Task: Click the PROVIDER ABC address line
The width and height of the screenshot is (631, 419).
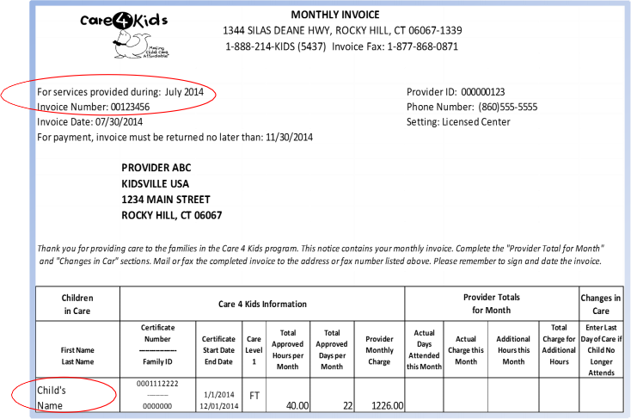Action: point(156,168)
